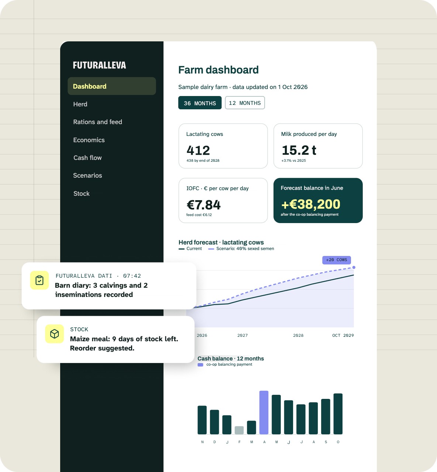Click the '+3.1% vs 2025' note
The height and width of the screenshot is (472, 437).
(294, 161)
